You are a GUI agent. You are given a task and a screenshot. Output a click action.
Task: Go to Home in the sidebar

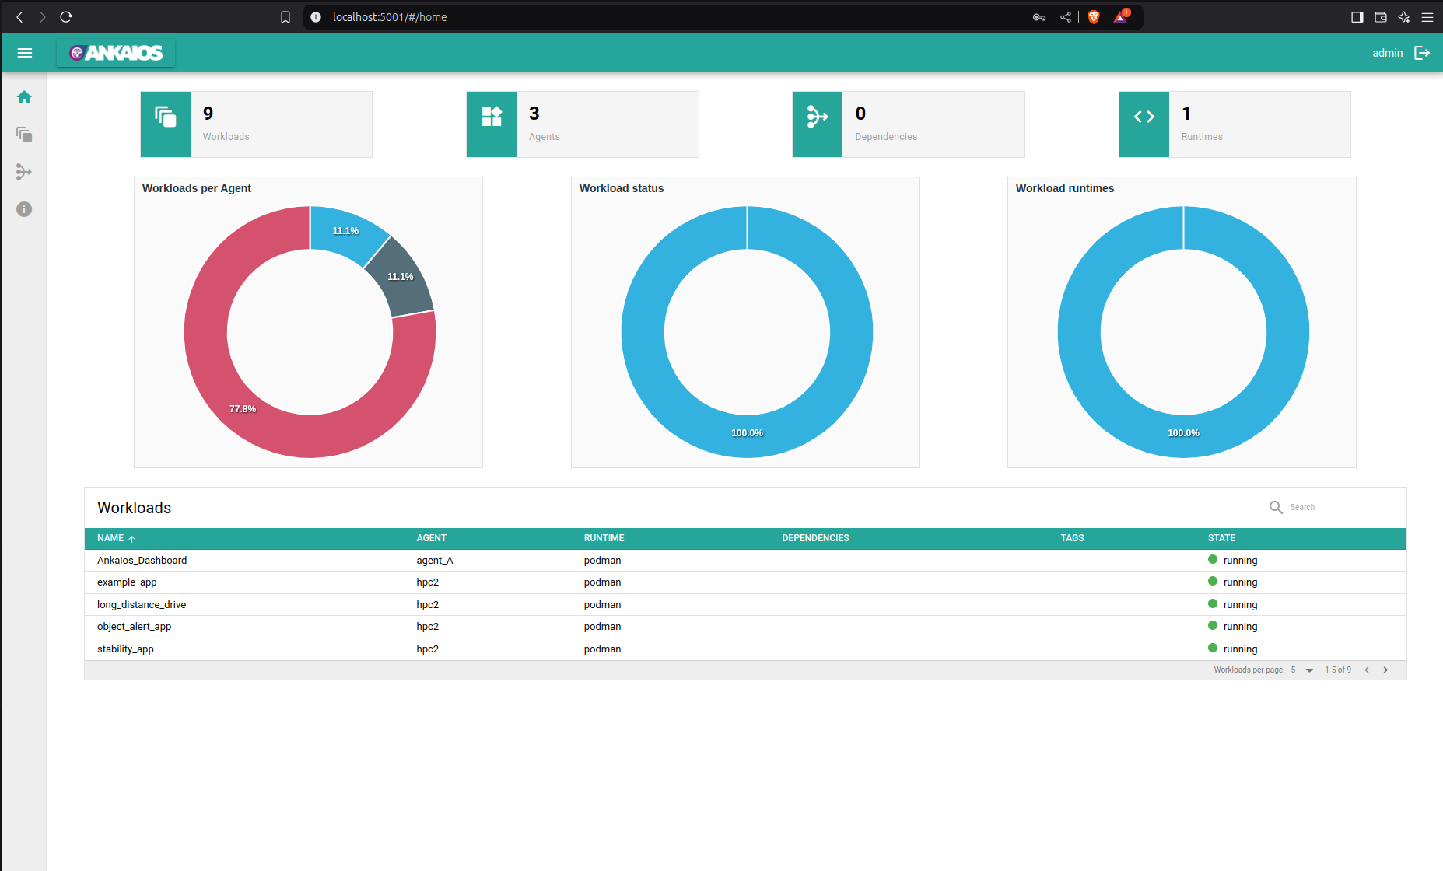(24, 97)
